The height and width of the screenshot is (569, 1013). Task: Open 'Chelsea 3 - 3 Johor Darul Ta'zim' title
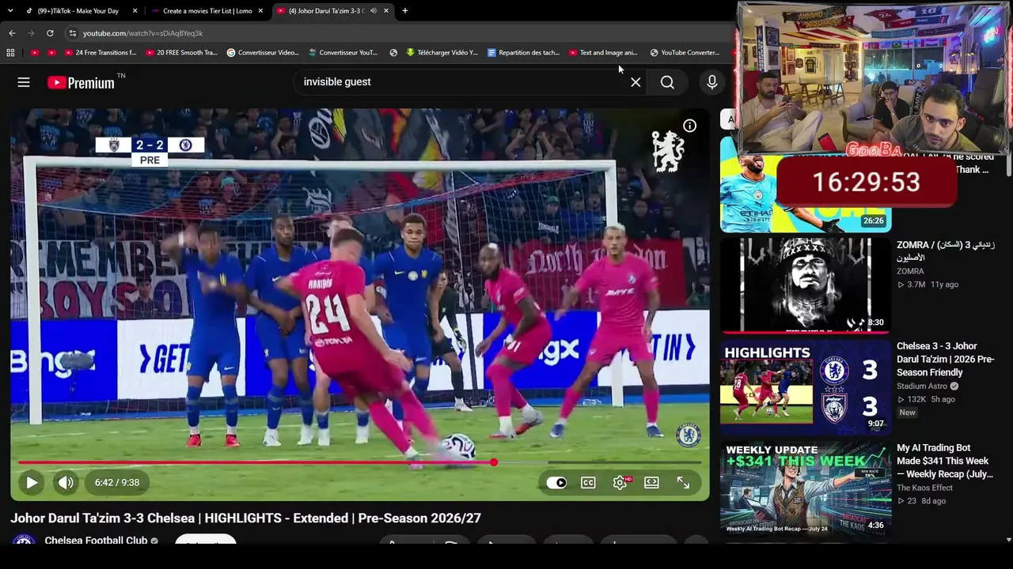[x=945, y=360]
